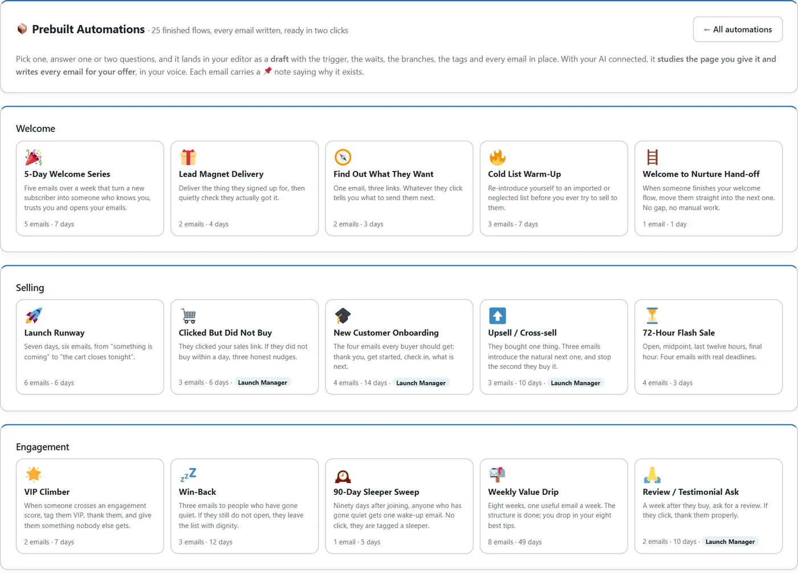The image size is (798, 573).
Task: Click the shopping cart icon on Clicked But Did Not Buy
Action: coord(188,315)
